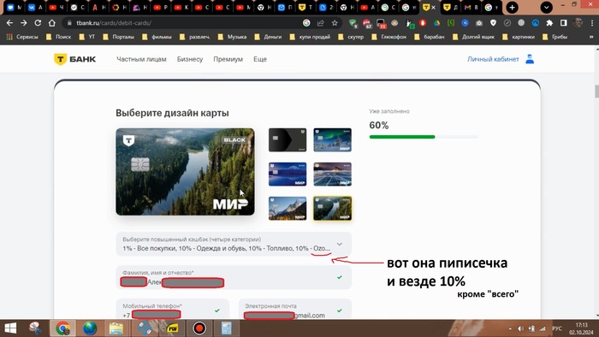Screen dimensions: 599x337
Task: Choose the northern lights card design
Action: (332, 139)
